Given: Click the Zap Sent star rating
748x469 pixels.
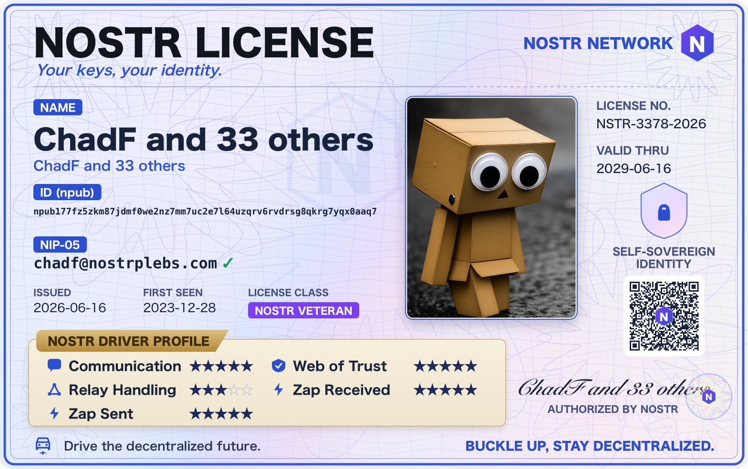Looking at the screenshot, I should point(221,414).
